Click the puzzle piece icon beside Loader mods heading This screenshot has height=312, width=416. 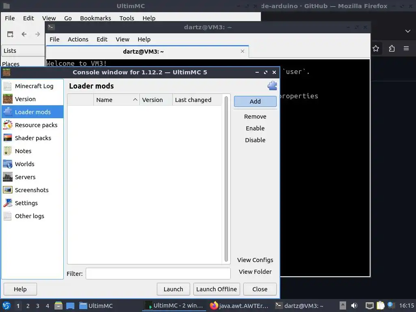point(272,86)
